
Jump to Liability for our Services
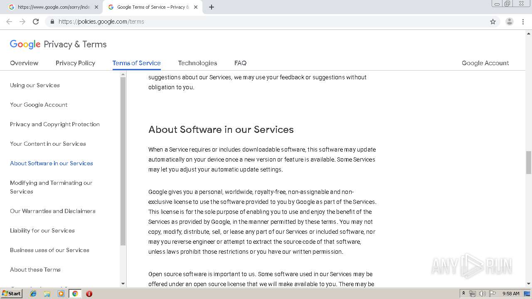tap(42, 230)
